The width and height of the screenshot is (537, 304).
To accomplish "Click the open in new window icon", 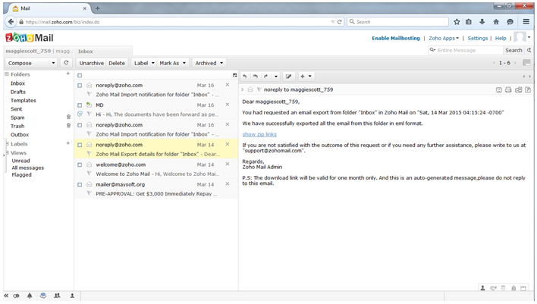I will click(519, 89).
